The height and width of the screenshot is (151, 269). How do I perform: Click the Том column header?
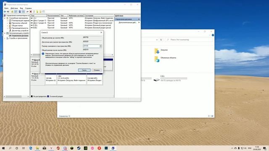click(x=38, y=16)
